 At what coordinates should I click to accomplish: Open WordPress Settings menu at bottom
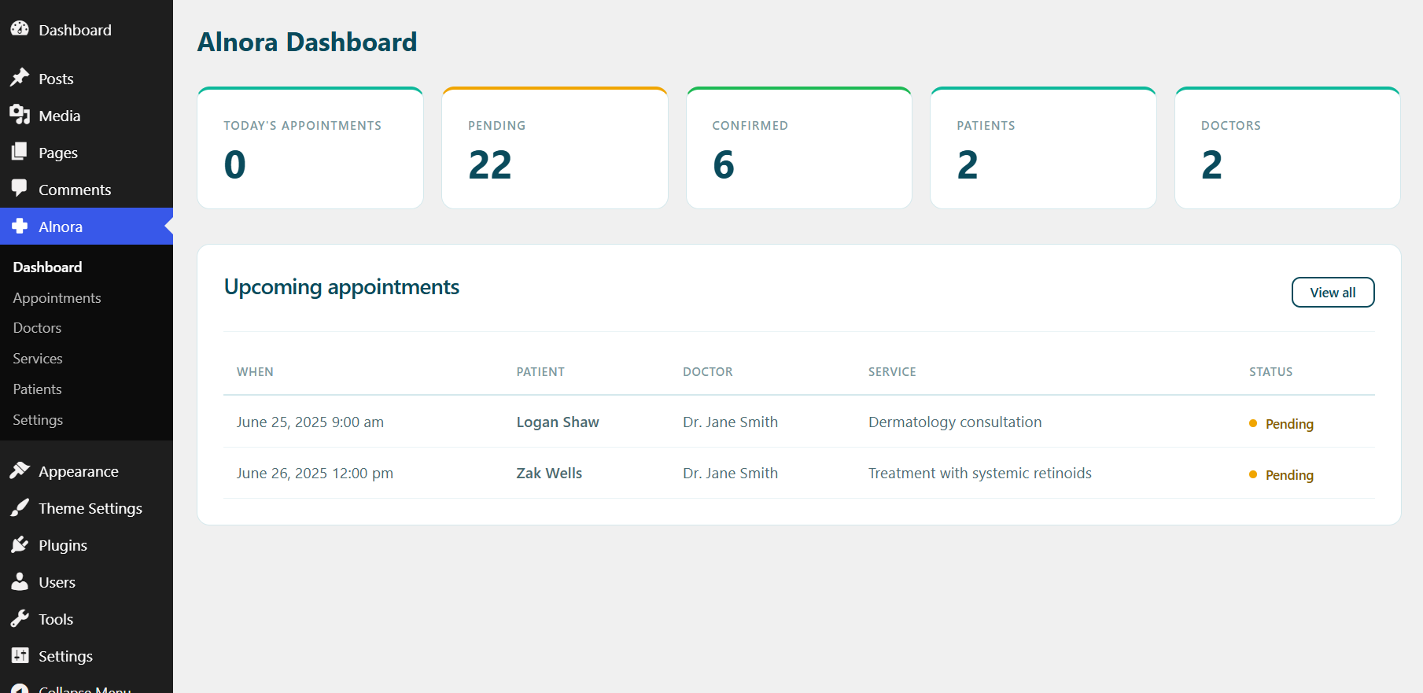(x=87, y=656)
